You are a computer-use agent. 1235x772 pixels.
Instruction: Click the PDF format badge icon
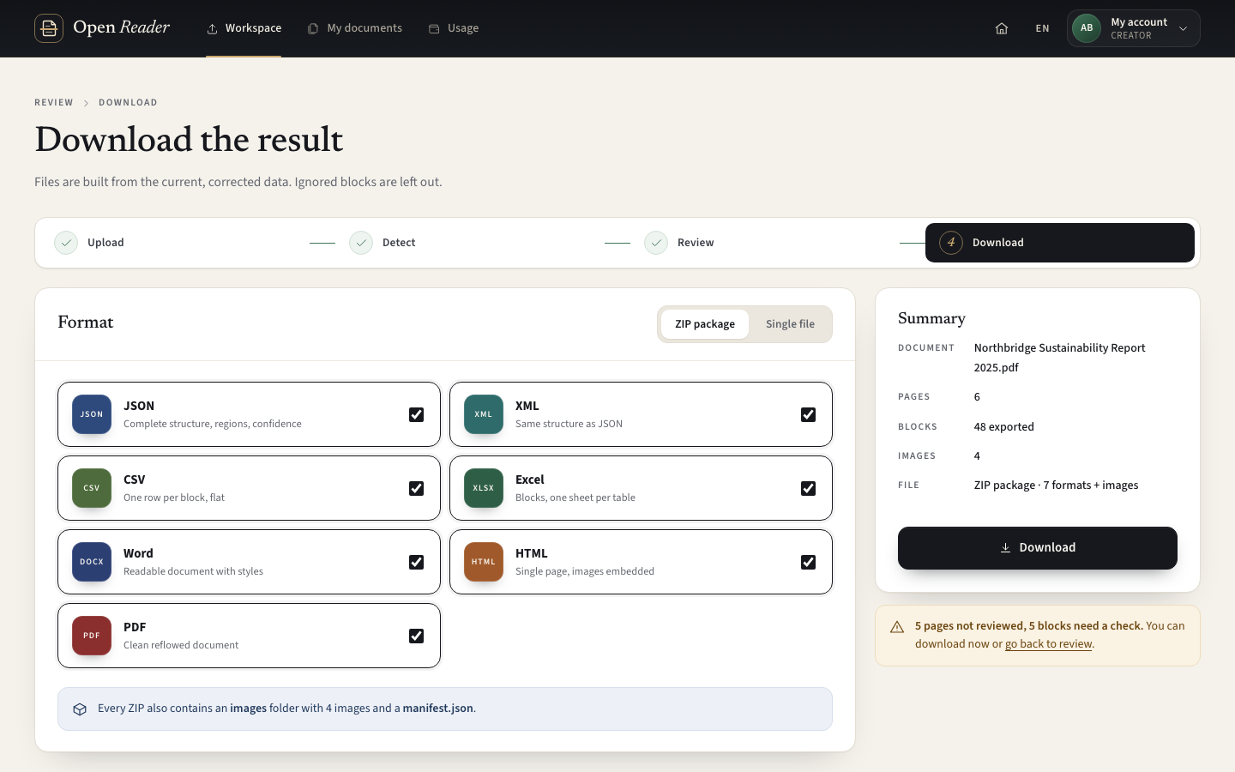92,636
